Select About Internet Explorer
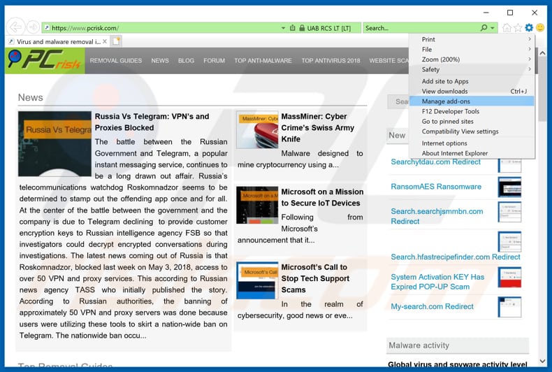Image resolution: width=552 pixels, height=372 pixels. click(x=472, y=153)
